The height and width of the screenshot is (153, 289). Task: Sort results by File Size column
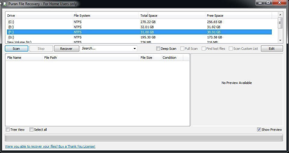pos(150,58)
